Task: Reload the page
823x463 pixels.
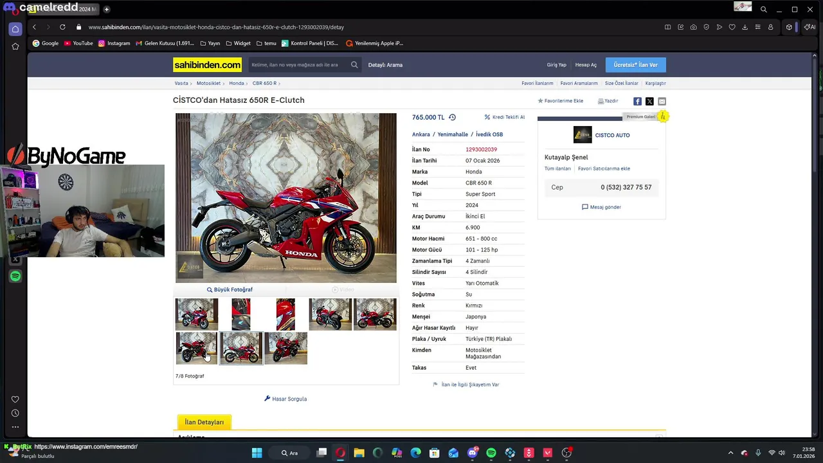Action: (x=62, y=27)
